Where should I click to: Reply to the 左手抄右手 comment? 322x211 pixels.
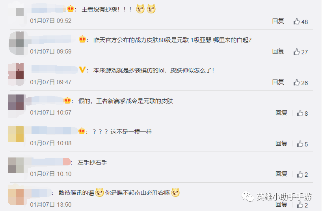(x=281, y=174)
